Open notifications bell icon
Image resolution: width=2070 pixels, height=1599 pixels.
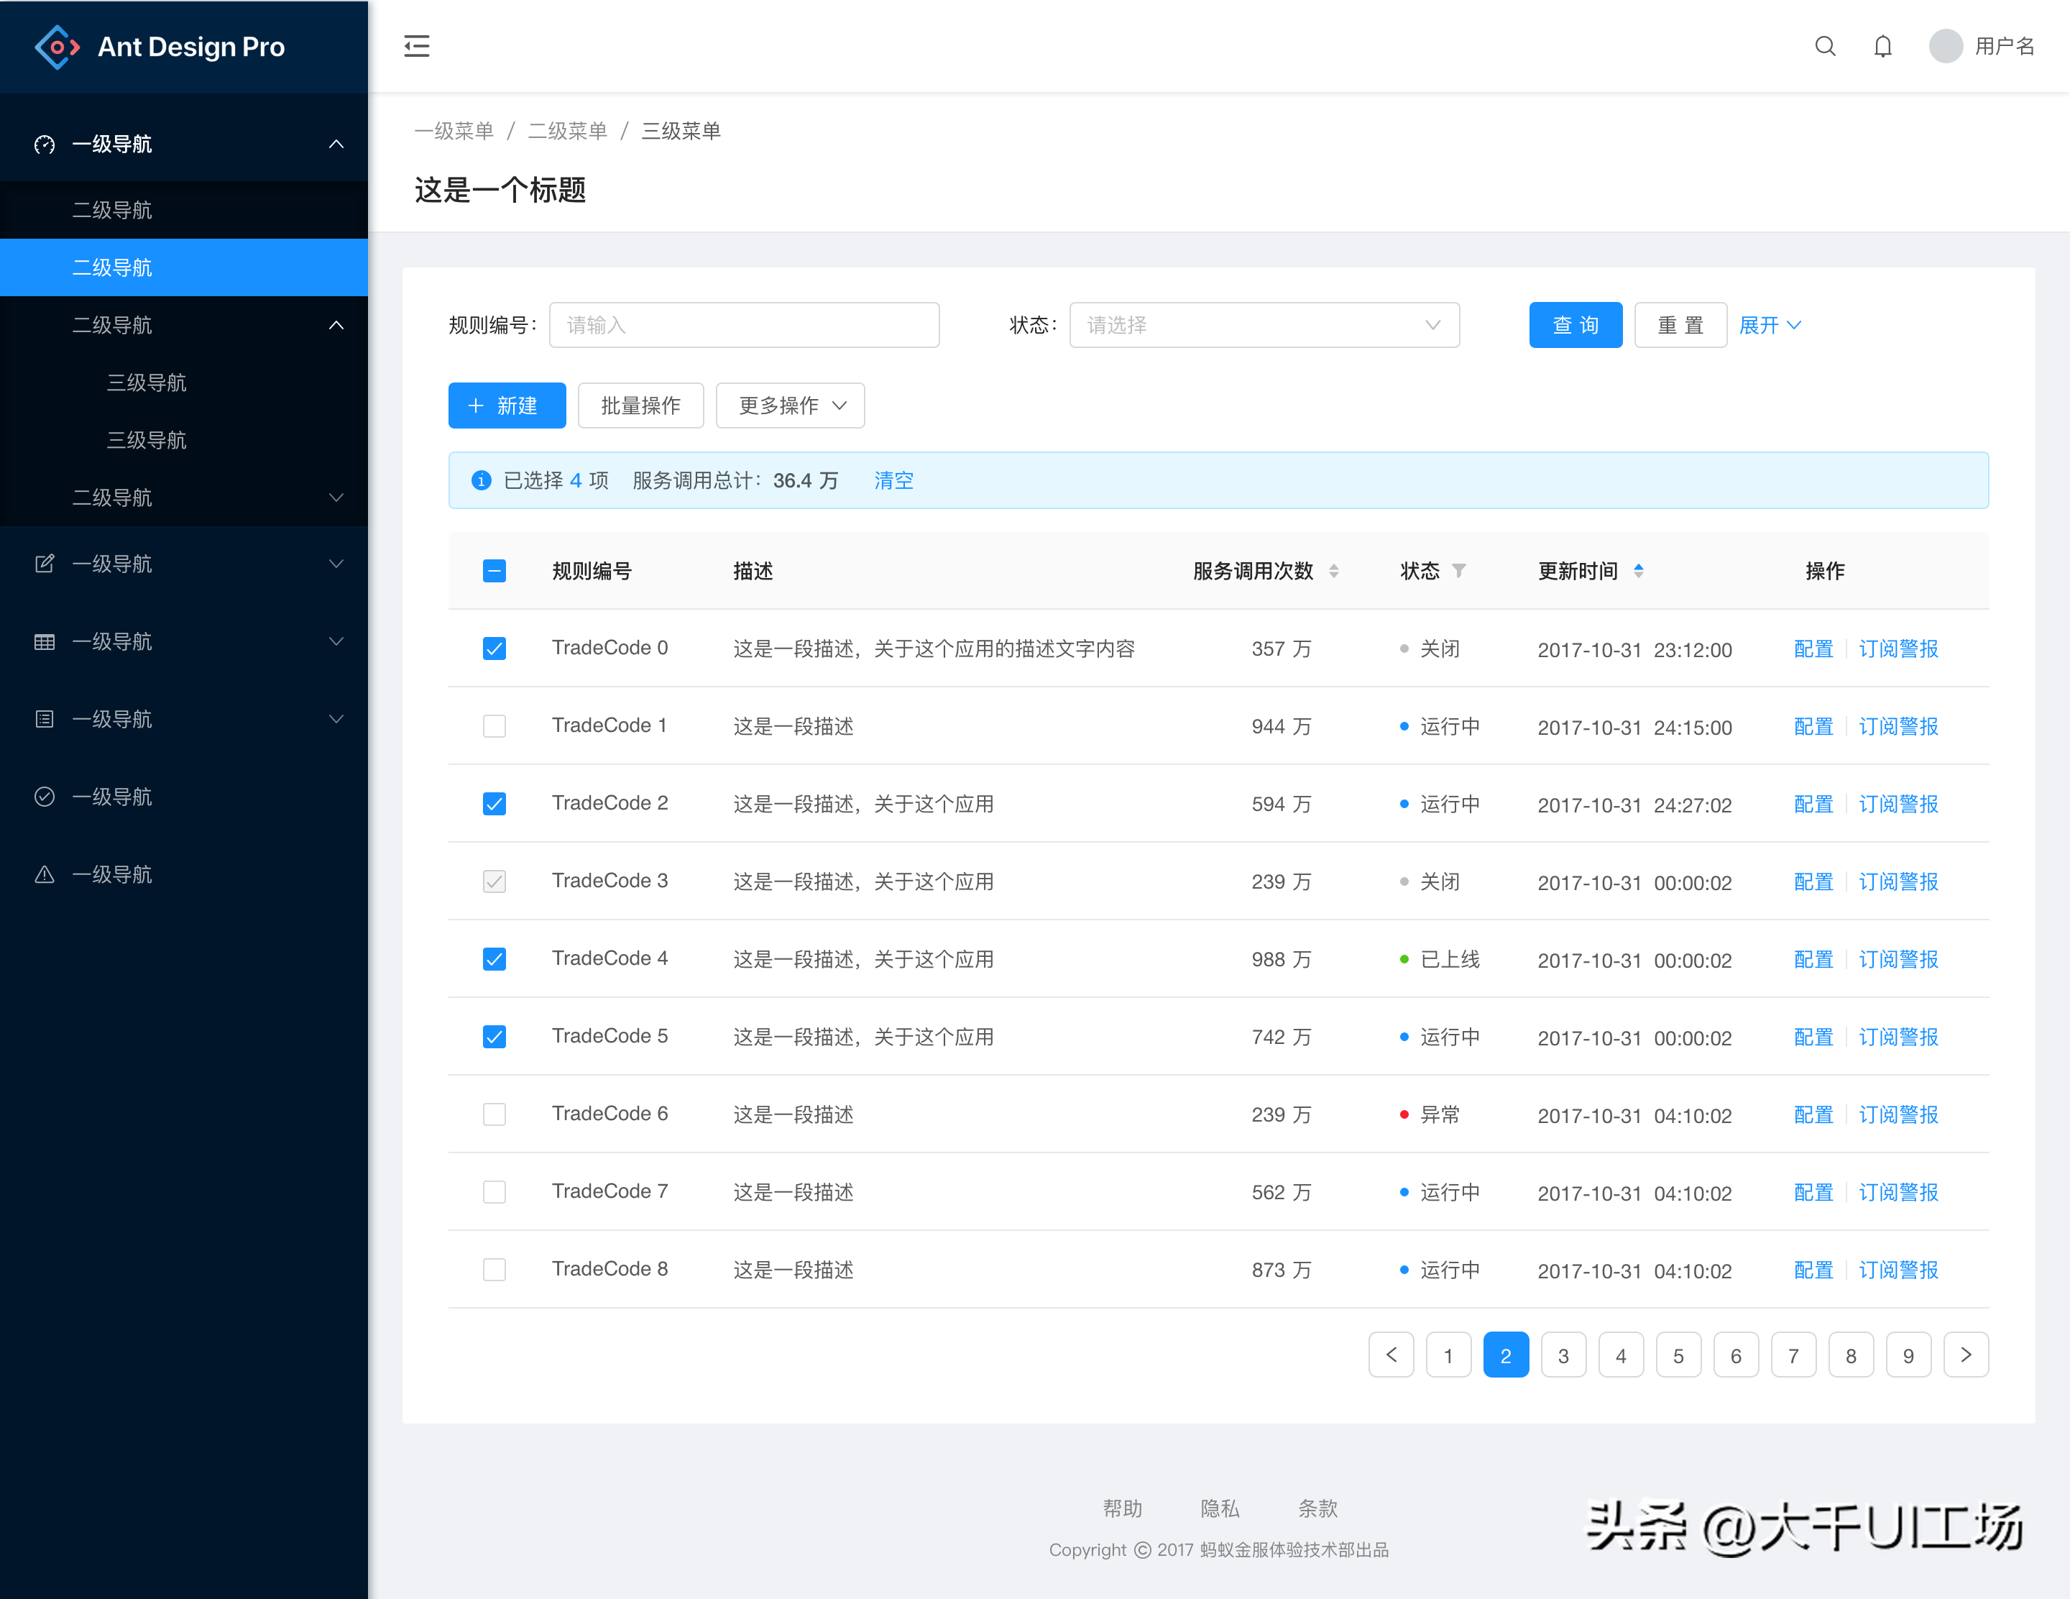[x=1882, y=45]
